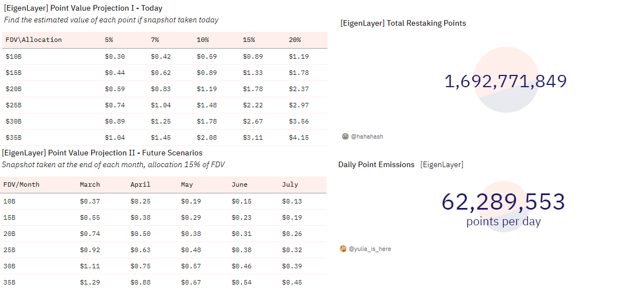
Task: Click the Point Value Projection I title
Action: pyautogui.click(x=83, y=8)
